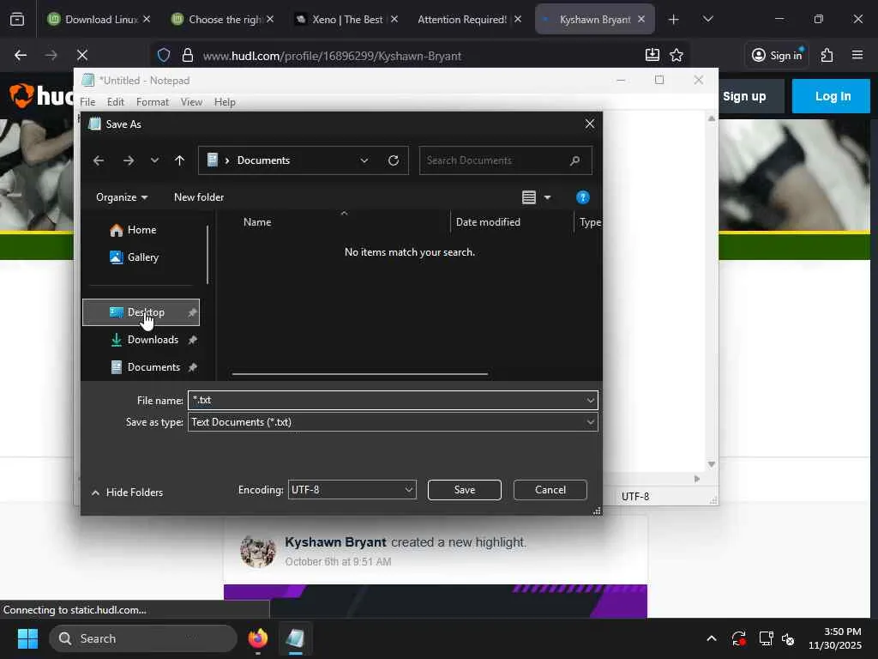Sort files by Name column header
Viewport: 878px width, 659px height.
pyautogui.click(x=257, y=222)
